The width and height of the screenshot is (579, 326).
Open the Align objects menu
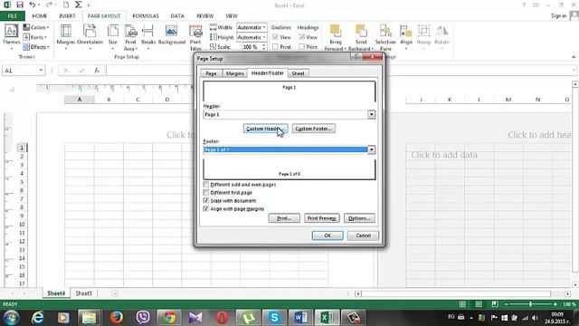coord(406,37)
